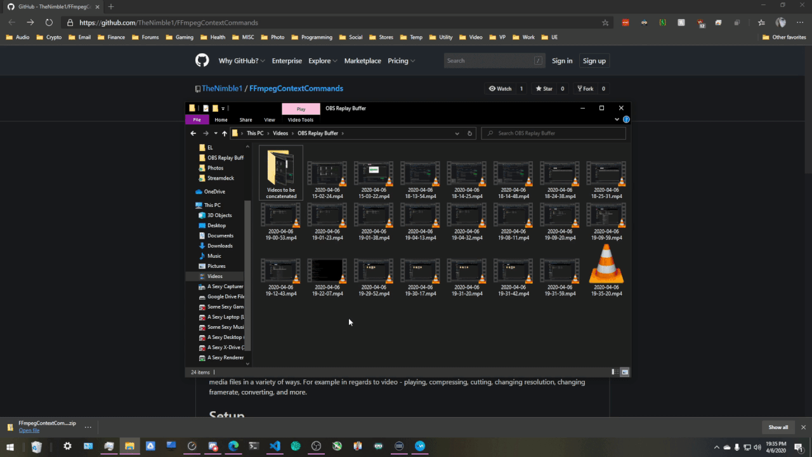
Task: Click Videos segment in address breadcrumb
Action: (x=280, y=133)
